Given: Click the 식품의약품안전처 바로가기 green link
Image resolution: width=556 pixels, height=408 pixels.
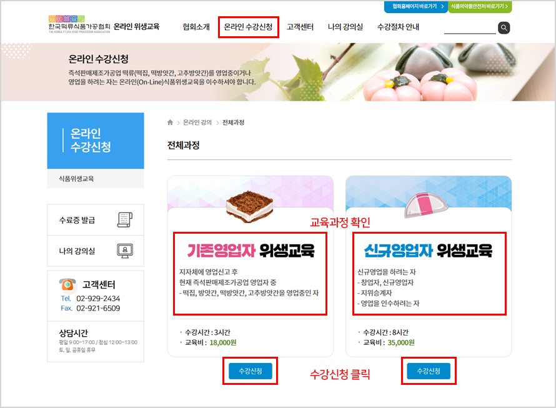Looking at the screenshot, I should pos(480,6).
